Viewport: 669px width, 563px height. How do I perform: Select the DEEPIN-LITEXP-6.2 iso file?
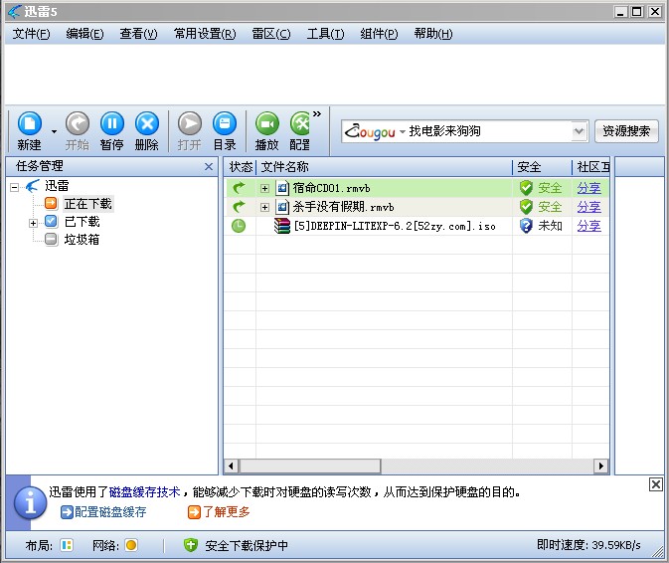395,226
